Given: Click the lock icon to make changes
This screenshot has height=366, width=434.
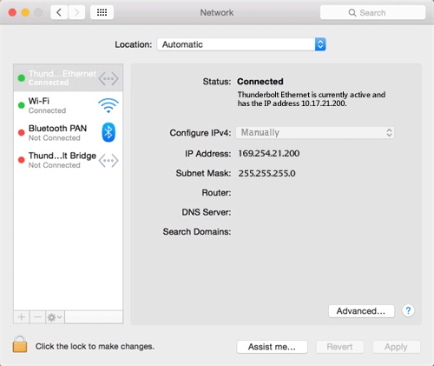Looking at the screenshot, I should [x=20, y=344].
